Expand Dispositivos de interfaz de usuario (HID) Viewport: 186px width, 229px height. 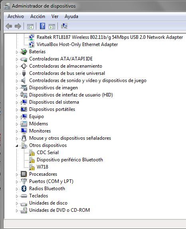(x=17, y=95)
